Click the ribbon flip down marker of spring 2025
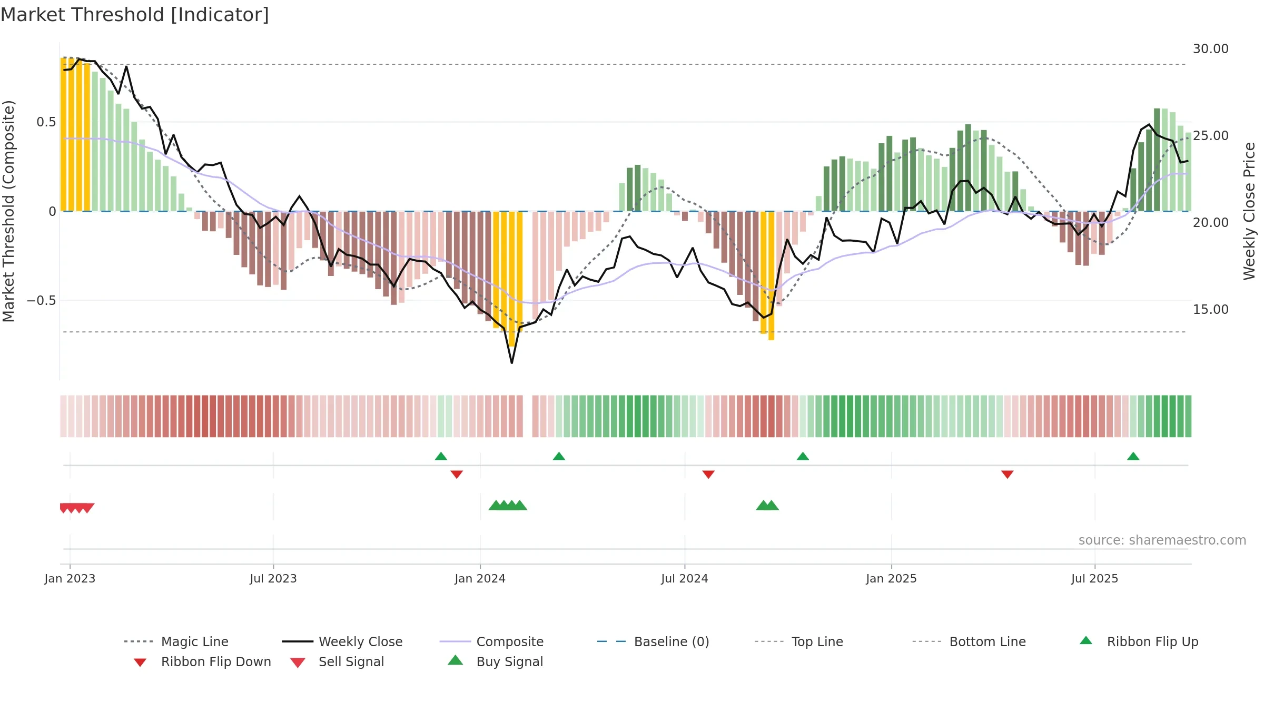Image resolution: width=1264 pixels, height=711 pixels. click(x=1008, y=475)
